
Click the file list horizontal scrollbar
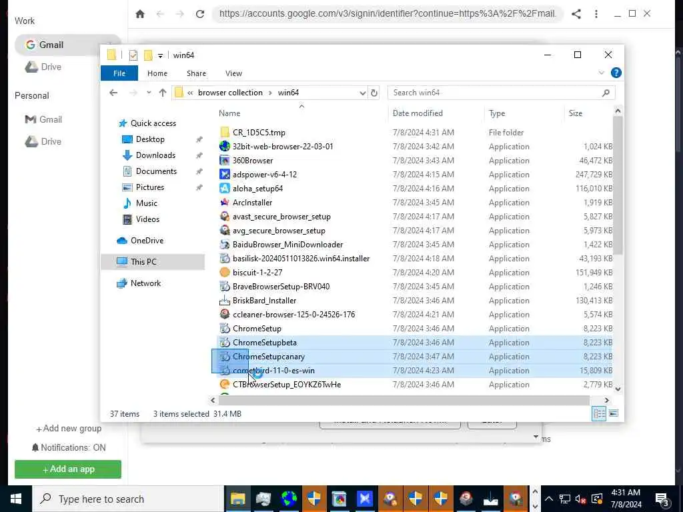point(404,400)
